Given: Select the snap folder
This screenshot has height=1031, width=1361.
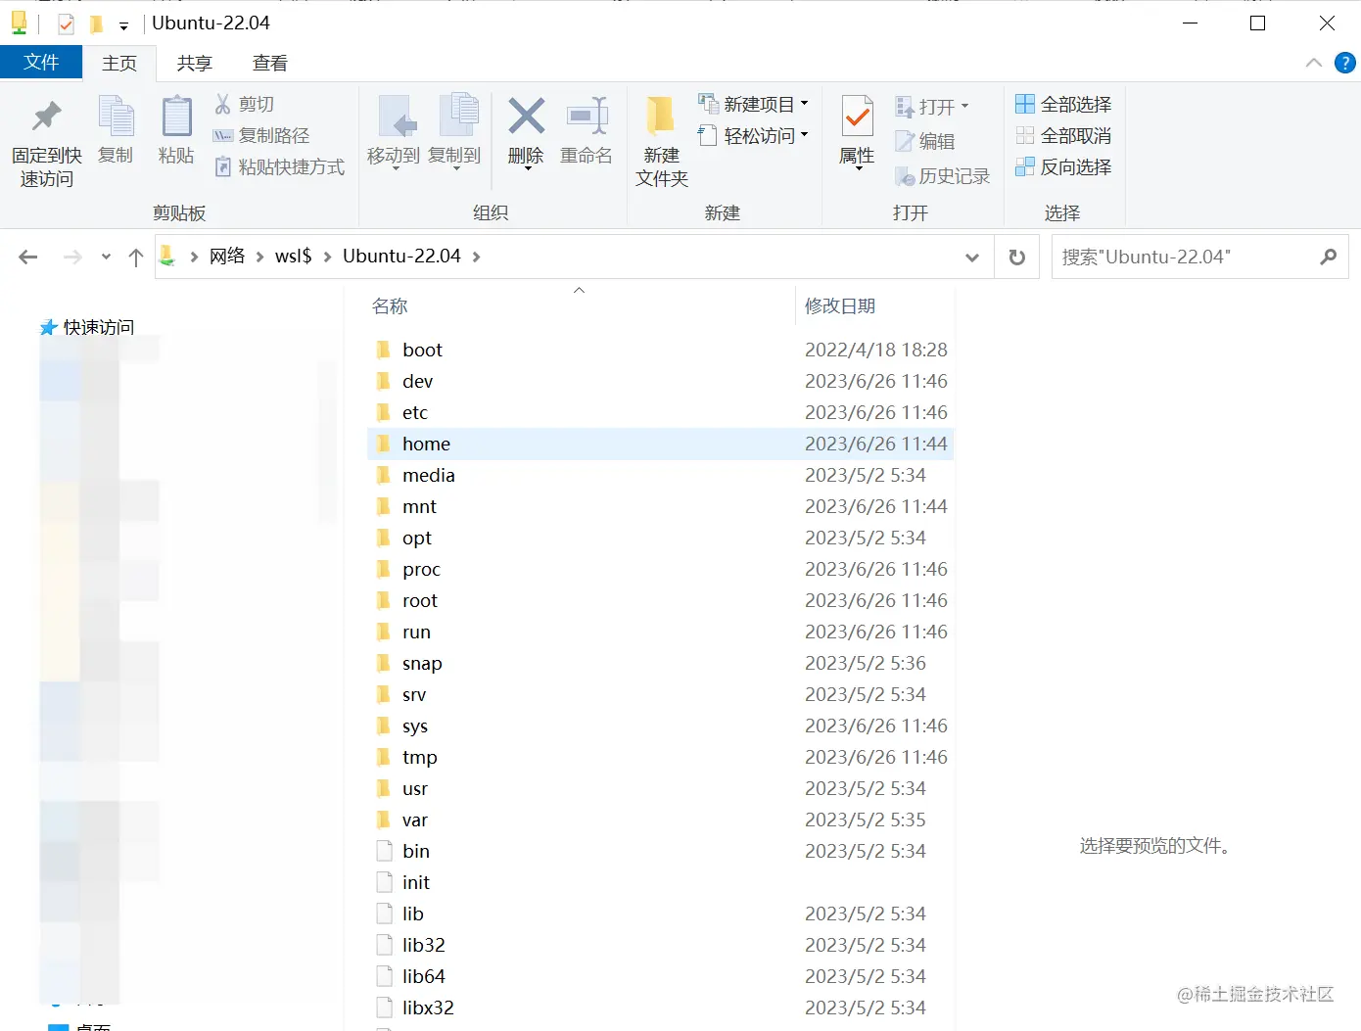Looking at the screenshot, I should coord(660,663).
